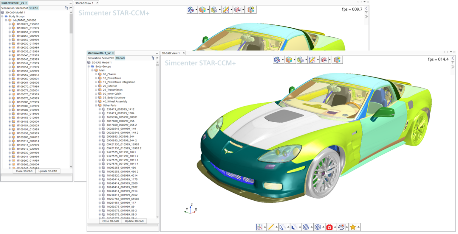458x234 pixels.
Task: Activate the red section plane cube tool
Action: point(324,60)
